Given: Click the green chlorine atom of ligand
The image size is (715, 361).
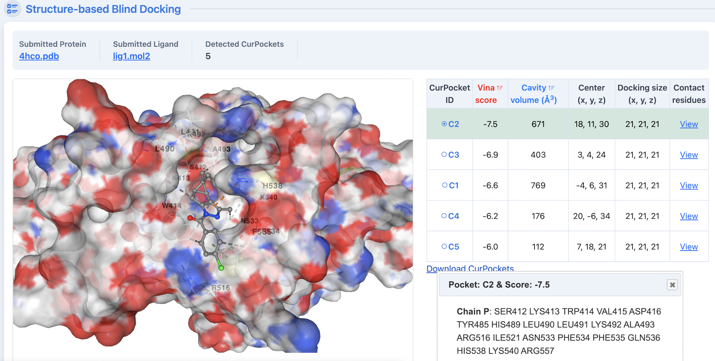Looking at the screenshot, I should [x=221, y=268].
